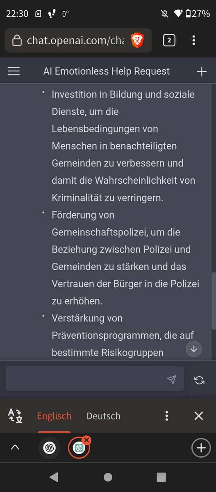The width and height of the screenshot is (216, 492).
Task: Start a new chat with plus icon
Action: [202, 71]
